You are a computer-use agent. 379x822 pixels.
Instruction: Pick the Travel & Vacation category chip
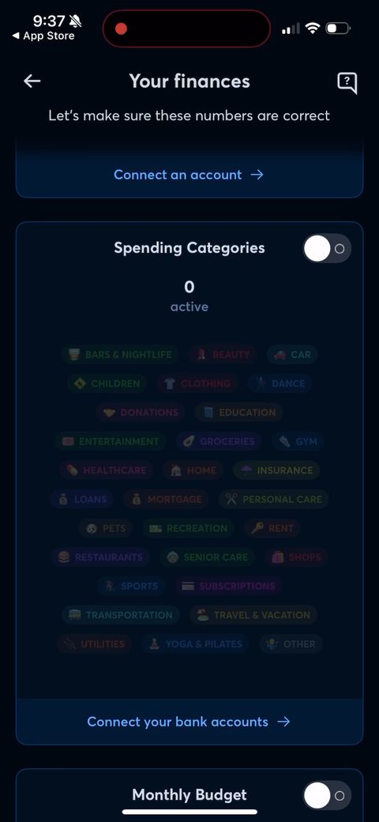tap(253, 615)
